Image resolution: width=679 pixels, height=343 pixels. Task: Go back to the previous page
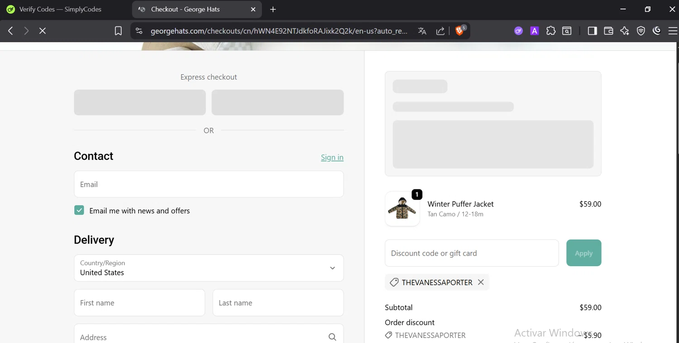[10, 31]
